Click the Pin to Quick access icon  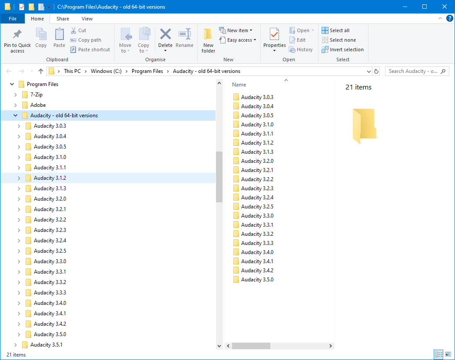pyautogui.click(x=17, y=35)
